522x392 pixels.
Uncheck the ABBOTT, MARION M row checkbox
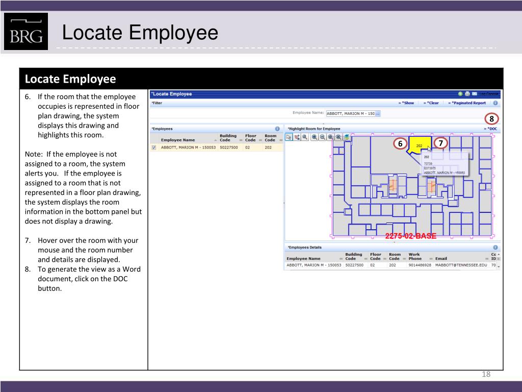(154, 148)
